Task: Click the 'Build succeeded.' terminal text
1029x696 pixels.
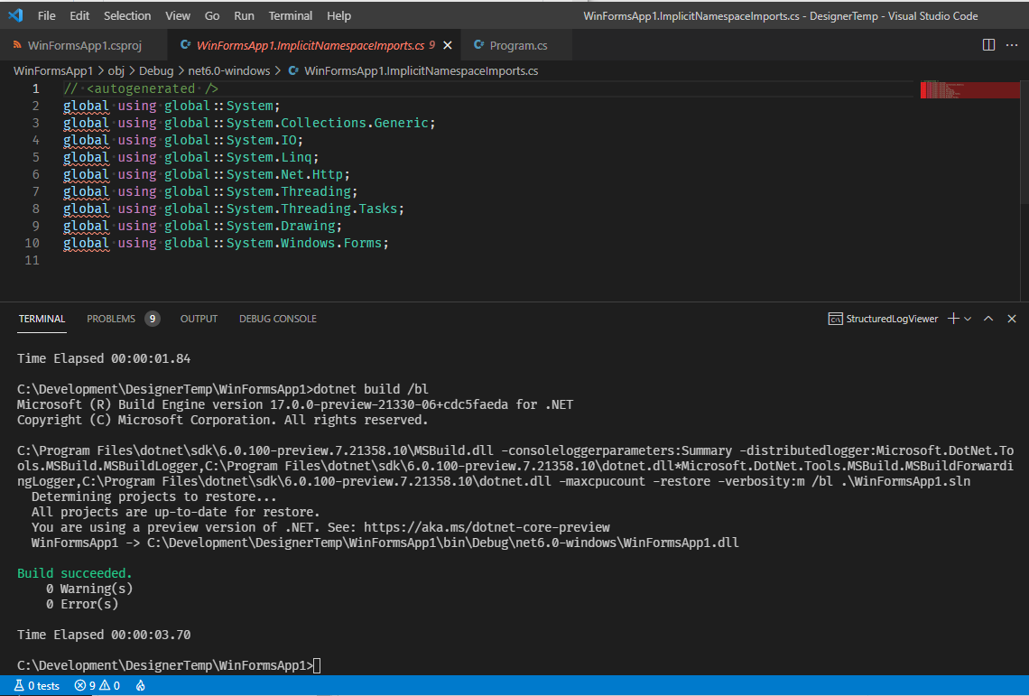Action: point(75,573)
